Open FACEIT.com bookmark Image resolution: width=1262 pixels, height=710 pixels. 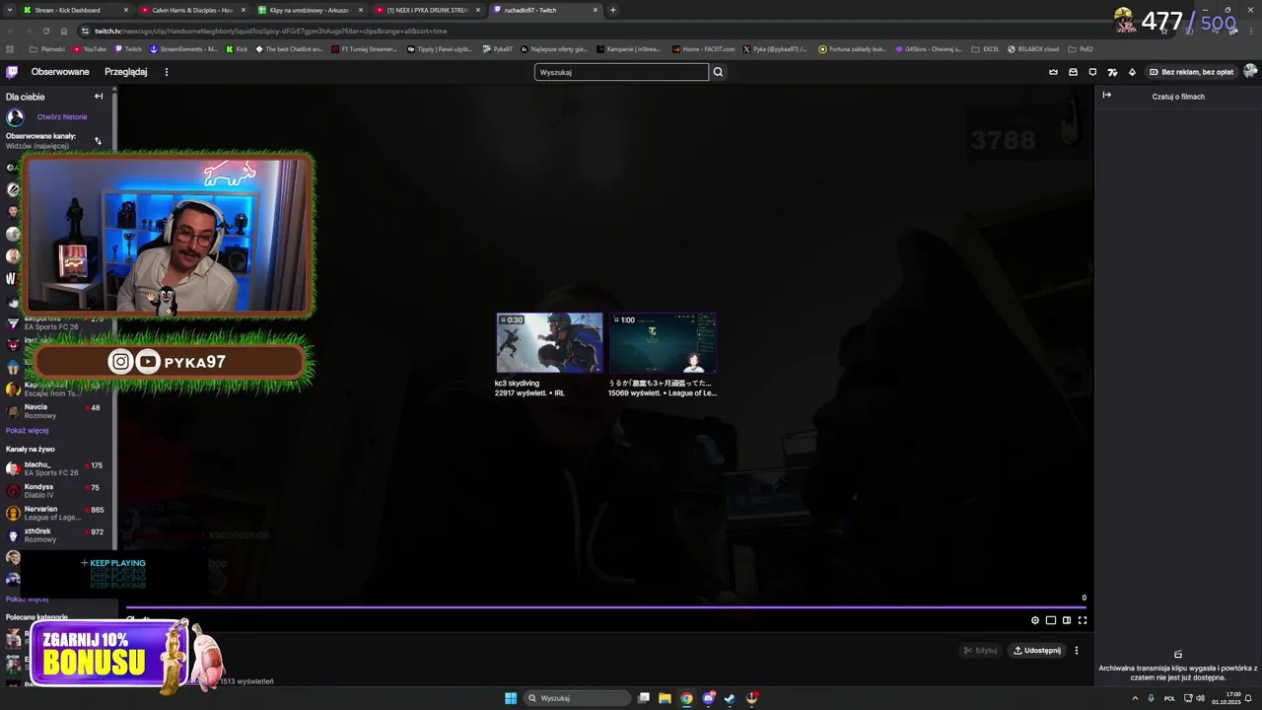705,48
